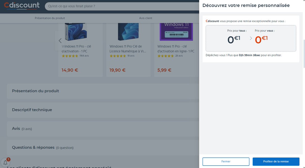Expand the Avis (0 avis) section
This screenshot has height=168, width=305.
[x=103, y=129]
